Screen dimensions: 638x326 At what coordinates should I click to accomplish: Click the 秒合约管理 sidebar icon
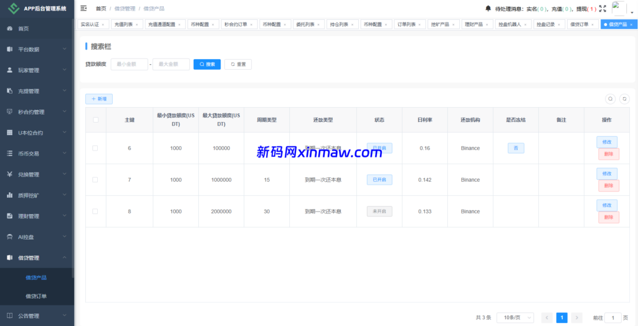(10, 112)
